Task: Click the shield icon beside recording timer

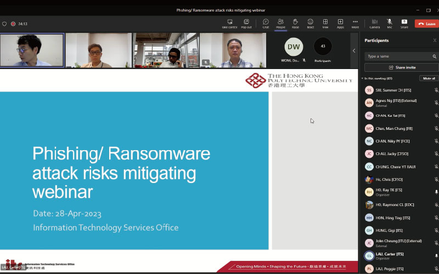Action: pyautogui.click(x=5, y=24)
